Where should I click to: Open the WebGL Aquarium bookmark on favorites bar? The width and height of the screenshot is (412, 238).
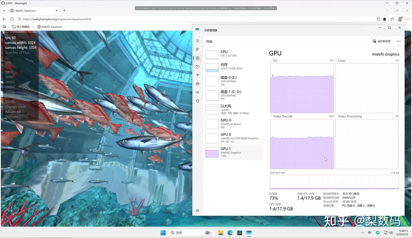[x=49, y=27]
